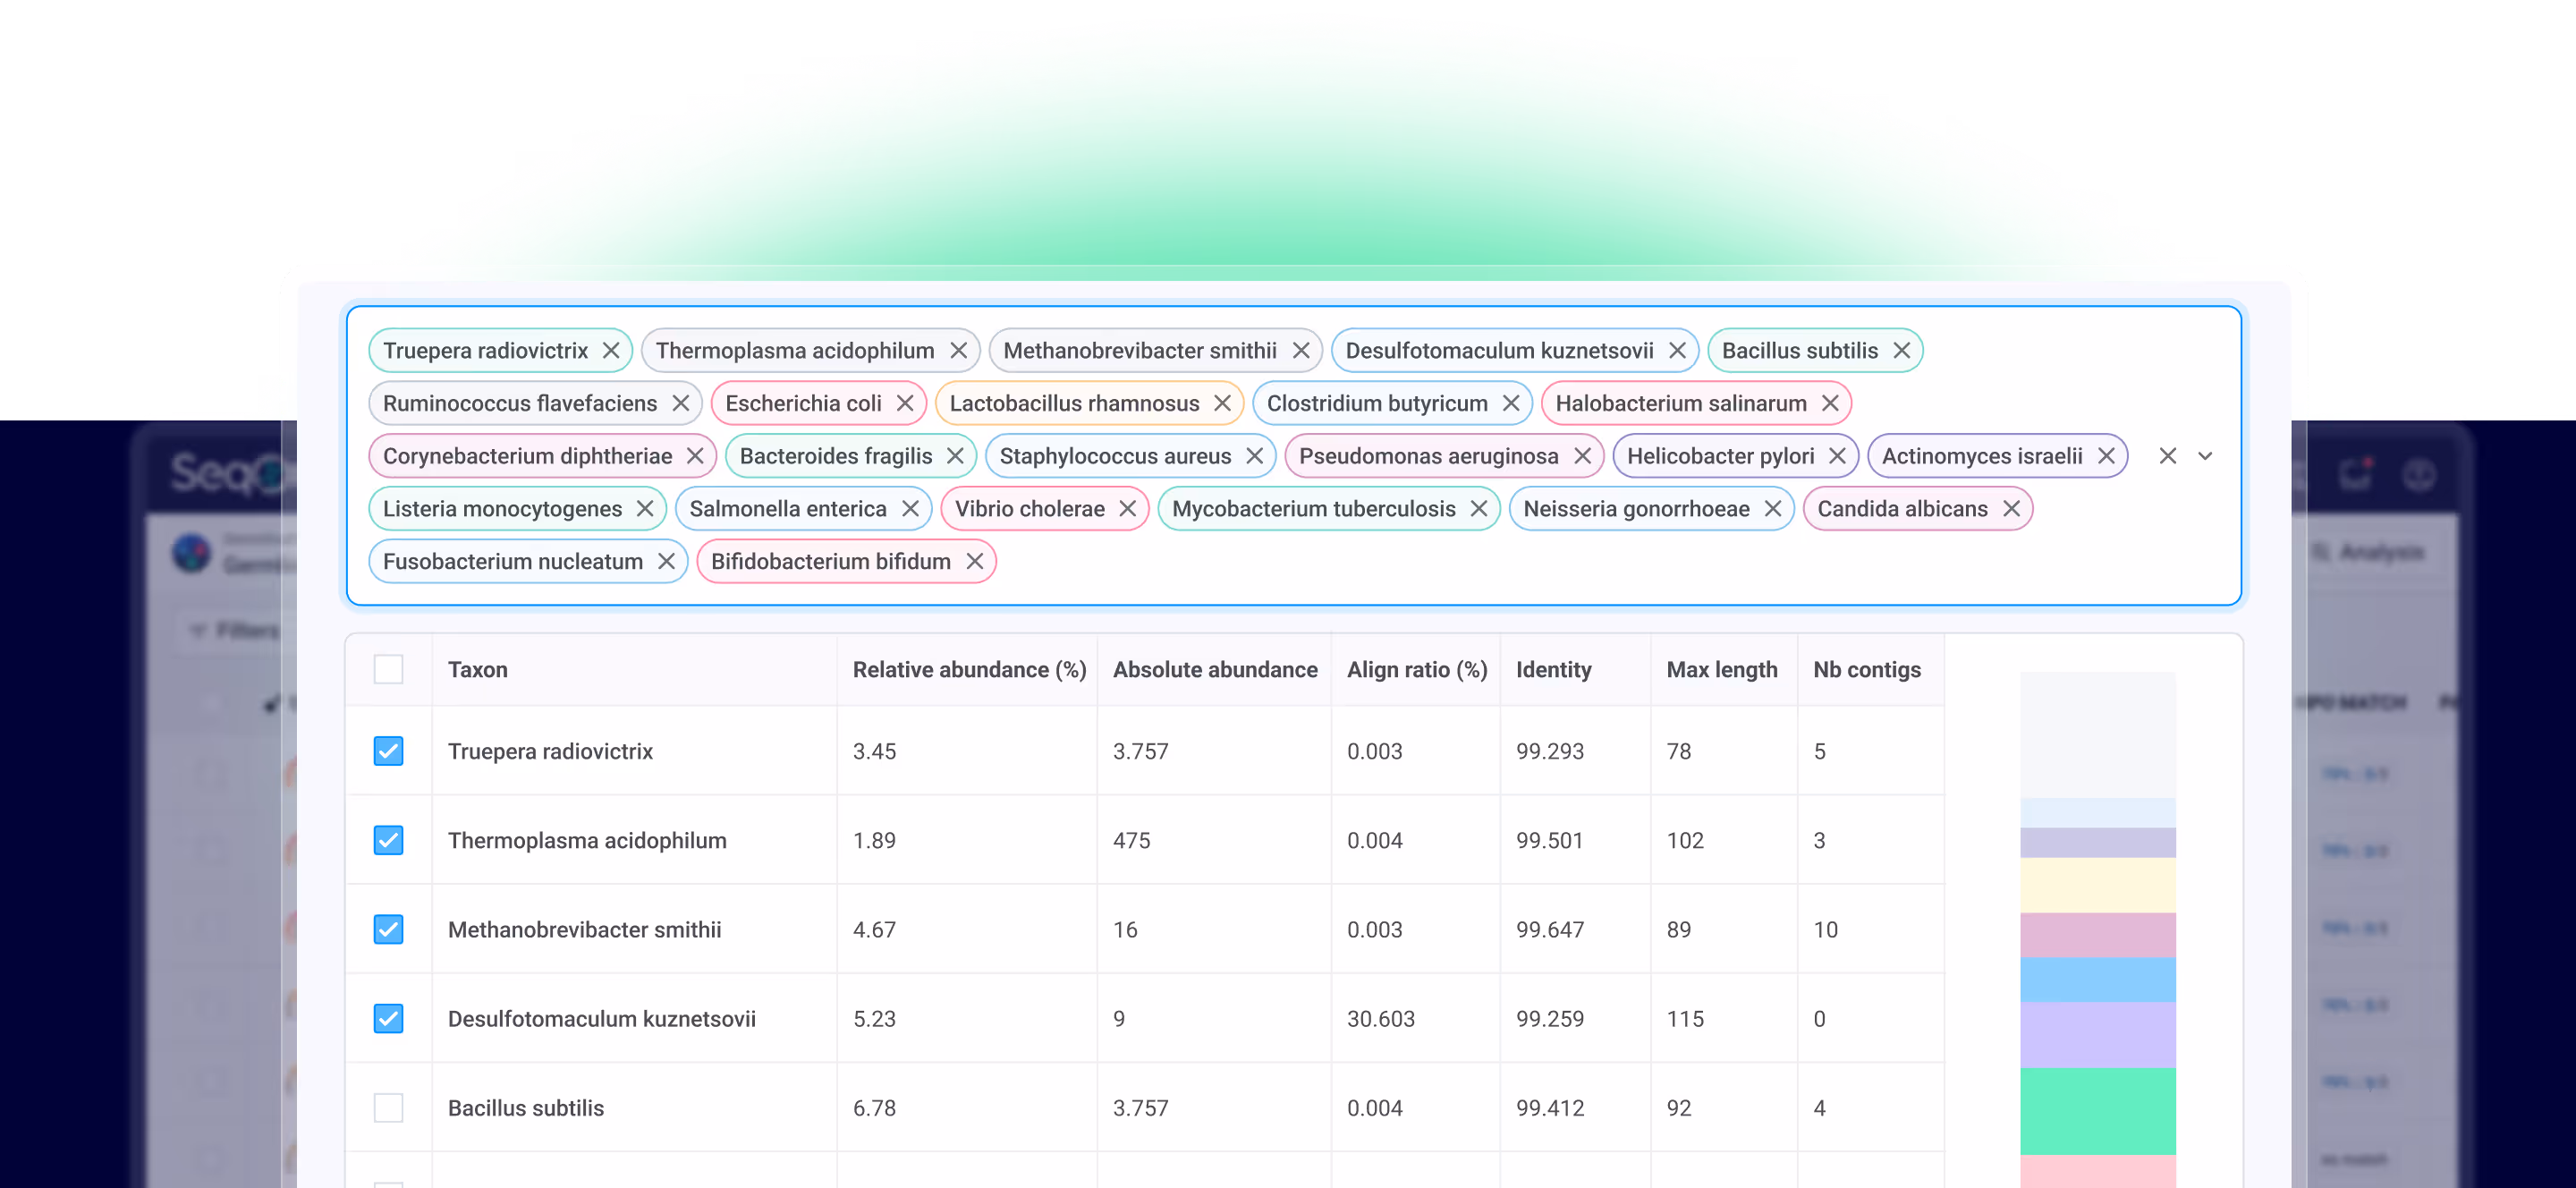Uncheck the Truepera radiovictrix row
Screen dimensions: 2576x1188
[388, 751]
